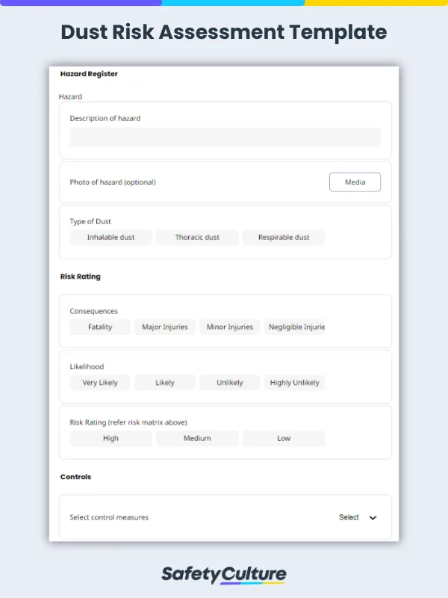Set risk rating to Medium
This screenshot has width=448, height=598.
tap(197, 439)
